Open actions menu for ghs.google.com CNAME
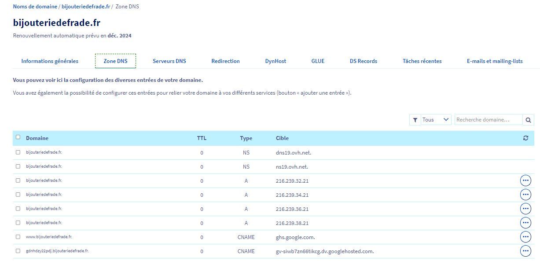Viewport: 540px width, 269px height. (525, 237)
